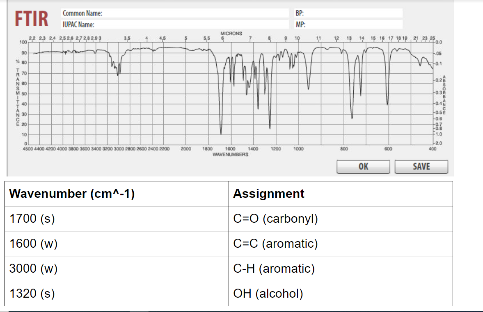Click the 'C-H (aromatic)' assignment cell
Screen dimensions: 483x312
pos(341,269)
